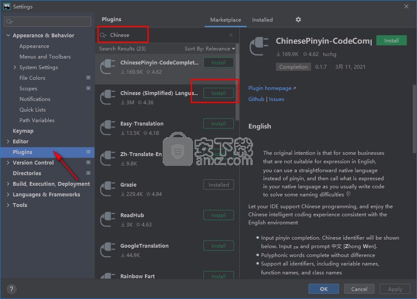The height and width of the screenshot is (299, 417).
Task: Click the plugin list vertical scrollbar
Action: 237,83
